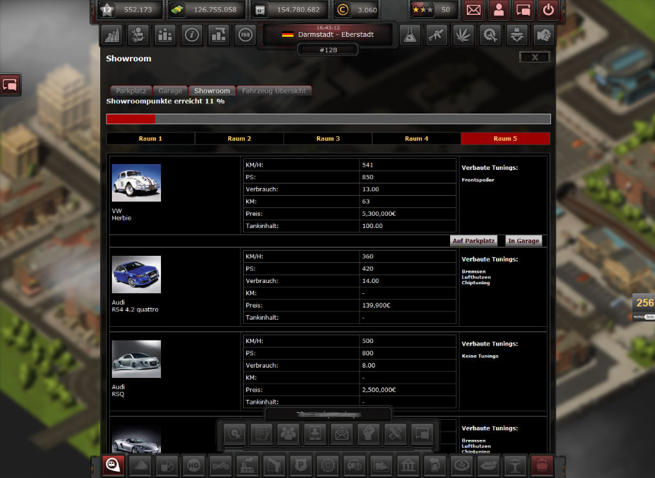Viewport: 655px width, 478px height.
Task: Open the weapons rifle icon
Action: (x=436, y=35)
